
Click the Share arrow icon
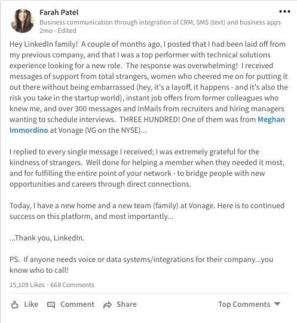[107, 305]
